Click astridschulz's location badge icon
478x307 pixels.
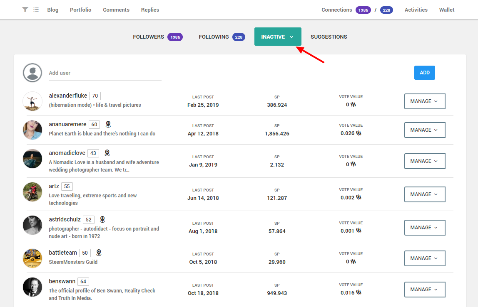[102, 219]
